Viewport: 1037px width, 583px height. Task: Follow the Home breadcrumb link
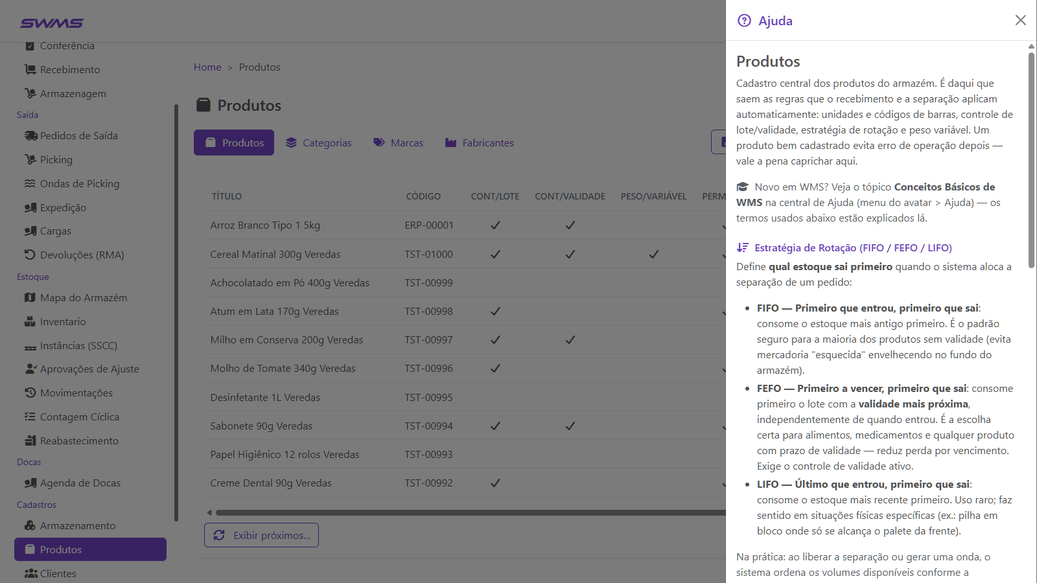(x=207, y=67)
